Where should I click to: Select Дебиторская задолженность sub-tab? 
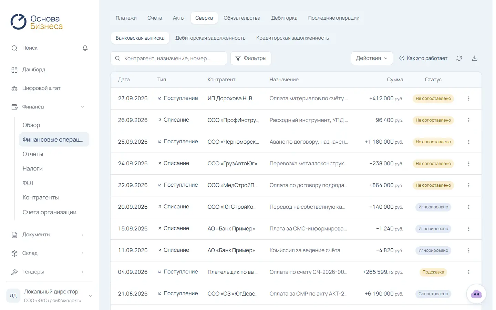point(210,38)
